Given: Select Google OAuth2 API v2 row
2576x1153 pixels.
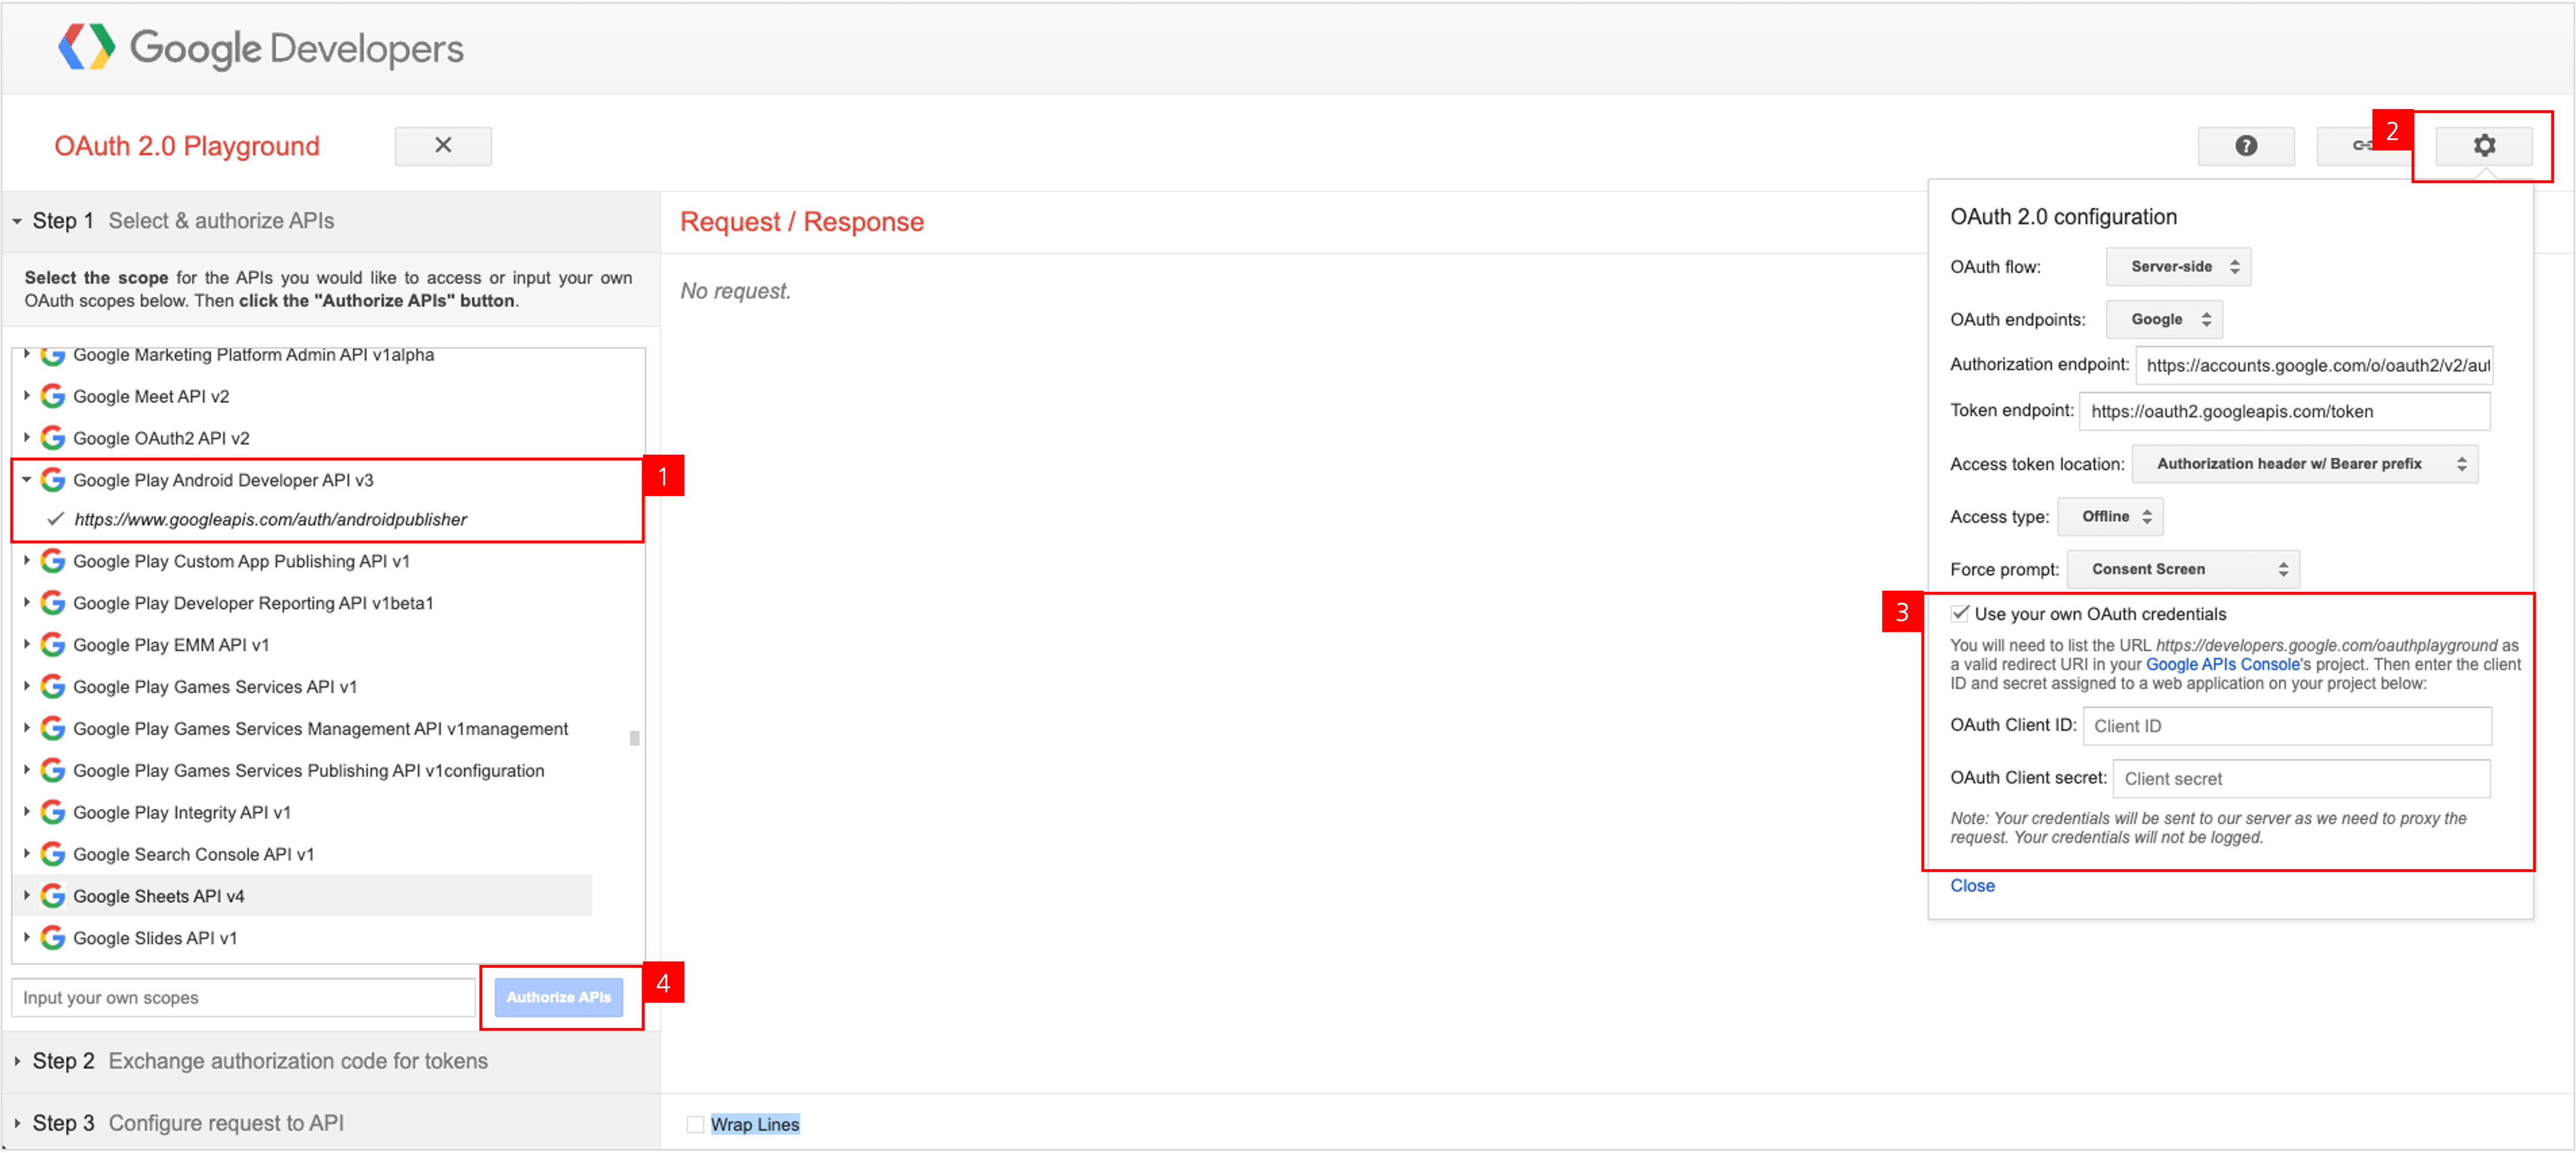Looking at the screenshot, I should tap(302, 438).
